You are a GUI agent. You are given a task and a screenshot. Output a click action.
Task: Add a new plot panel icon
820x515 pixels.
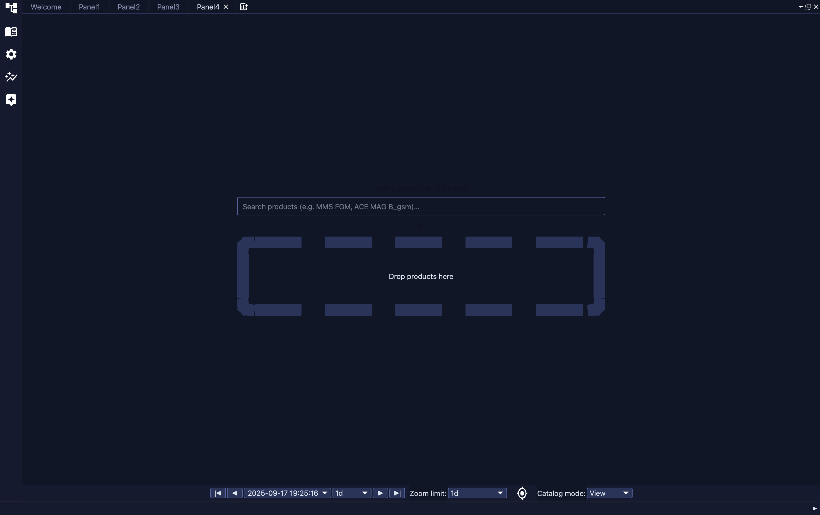coord(244,7)
